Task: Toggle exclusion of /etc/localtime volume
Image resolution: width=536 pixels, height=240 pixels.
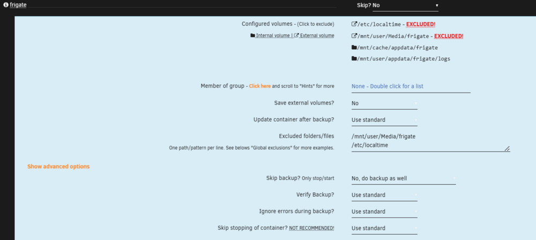Action: point(378,24)
